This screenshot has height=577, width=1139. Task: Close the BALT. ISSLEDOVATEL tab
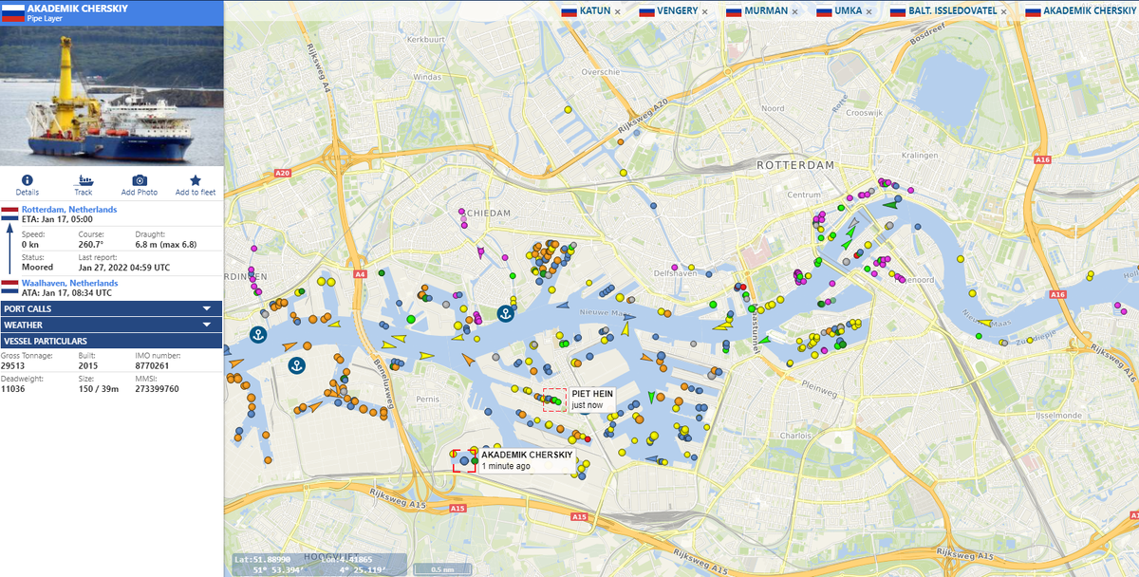(1003, 11)
